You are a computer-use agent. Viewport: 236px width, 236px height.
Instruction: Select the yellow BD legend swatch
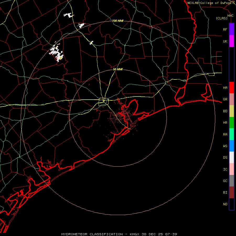(232, 111)
